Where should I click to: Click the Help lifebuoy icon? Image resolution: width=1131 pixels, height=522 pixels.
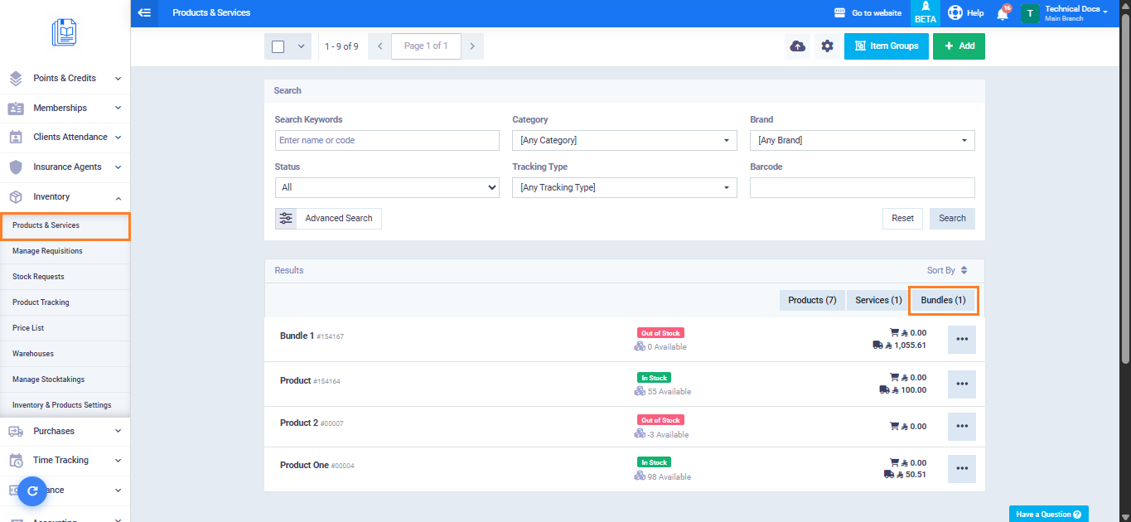click(x=955, y=13)
